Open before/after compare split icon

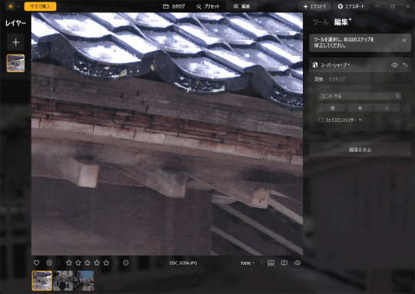[x=284, y=263]
